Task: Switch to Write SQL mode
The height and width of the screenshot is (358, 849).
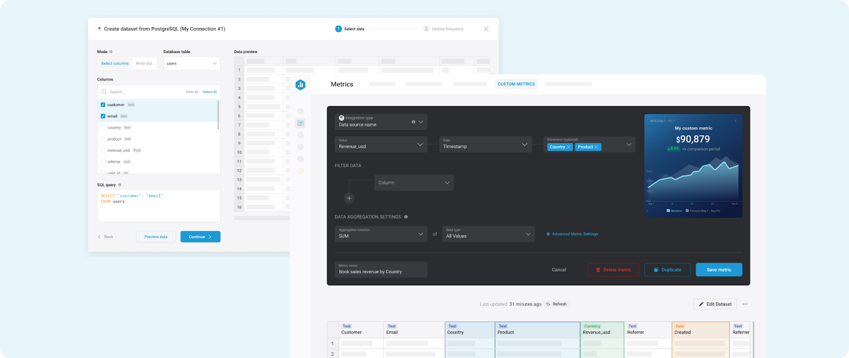Action: (144, 64)
